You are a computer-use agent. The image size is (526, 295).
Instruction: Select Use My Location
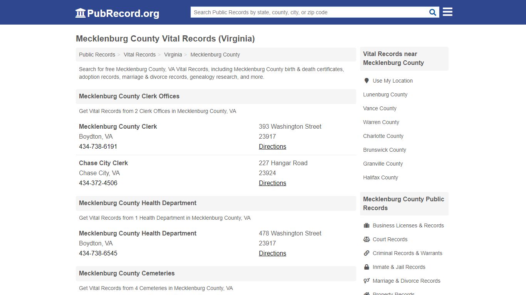[x=392, y=81]
